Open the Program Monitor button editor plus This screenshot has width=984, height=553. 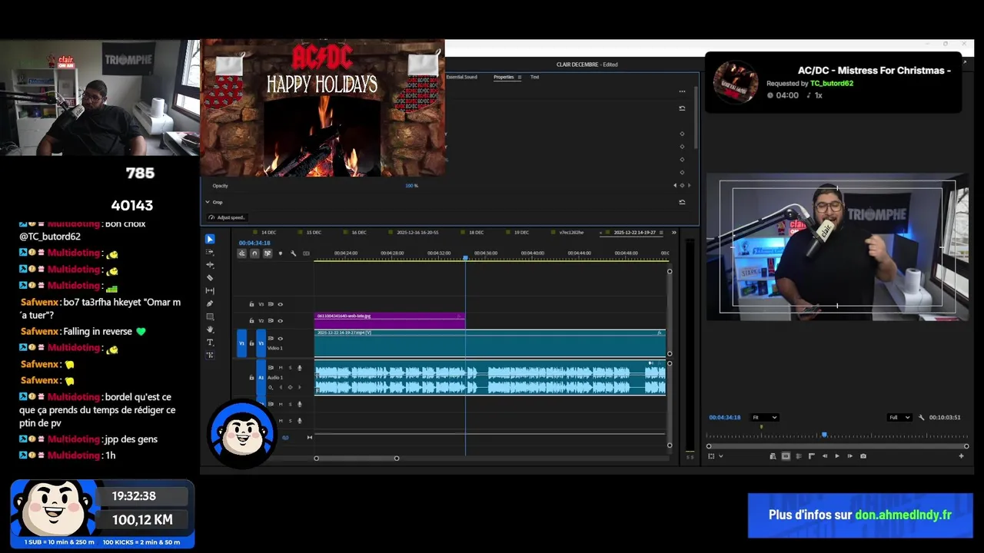(961, 456)
